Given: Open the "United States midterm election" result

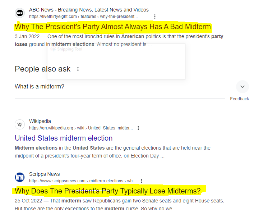Looking at the screenshot, I should [x=64, y=138].
